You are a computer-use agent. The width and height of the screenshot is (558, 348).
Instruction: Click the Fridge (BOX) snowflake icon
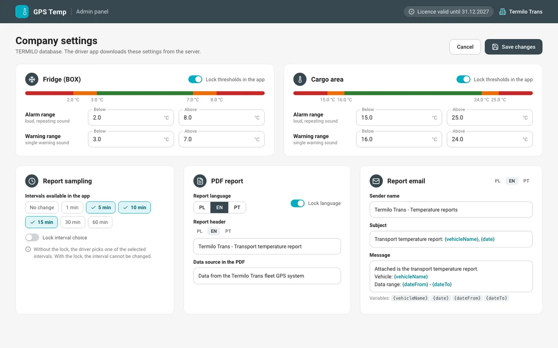(32, 79)
